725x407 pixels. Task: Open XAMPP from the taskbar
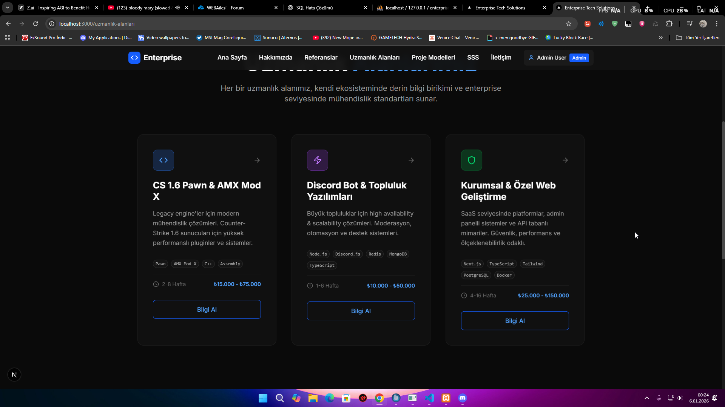coord(446,398)
